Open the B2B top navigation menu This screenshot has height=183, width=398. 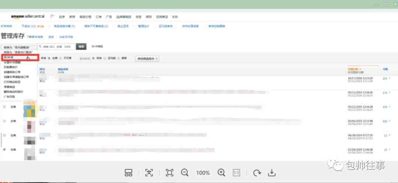pos(175,17)
